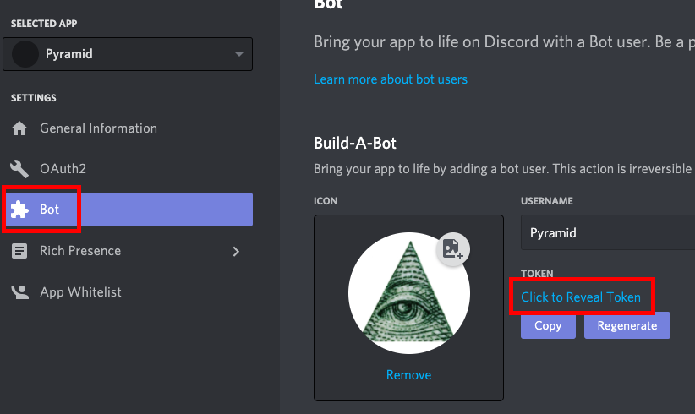695x414 pixels.
Task: Click the Username field containing Pyramid
Action: pos(608,233)
